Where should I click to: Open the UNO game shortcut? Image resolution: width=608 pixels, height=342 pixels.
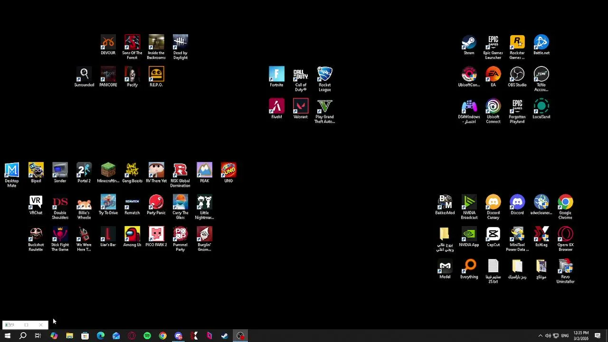228,173
